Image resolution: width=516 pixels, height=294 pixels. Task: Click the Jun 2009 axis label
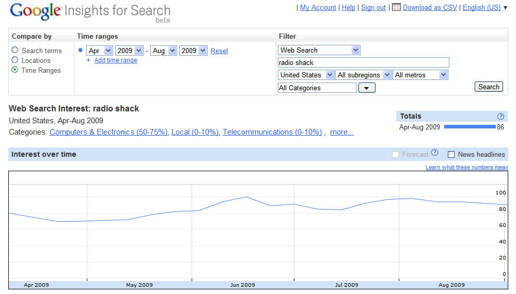(243, 285)
